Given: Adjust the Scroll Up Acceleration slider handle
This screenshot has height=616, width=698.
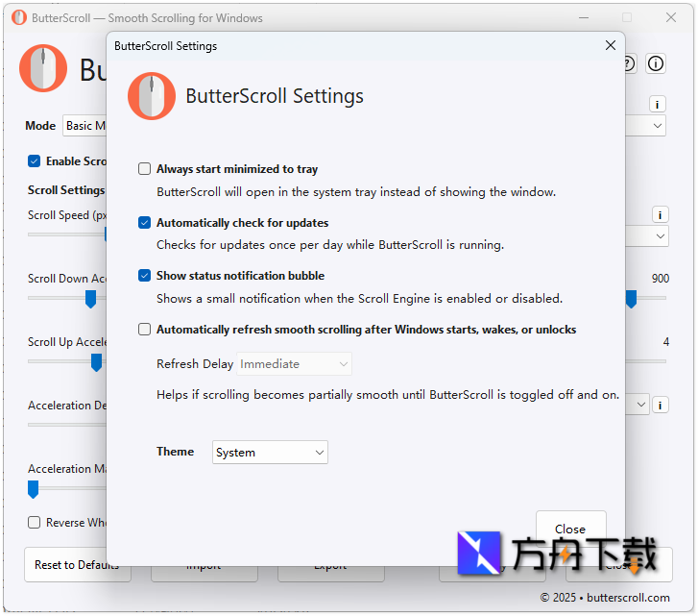Looking at the screenshot, I should tap(96, 362).
